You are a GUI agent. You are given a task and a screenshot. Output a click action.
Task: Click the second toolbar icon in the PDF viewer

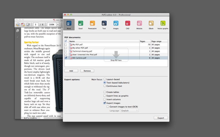pyautogui.click(x=23, y=25)
